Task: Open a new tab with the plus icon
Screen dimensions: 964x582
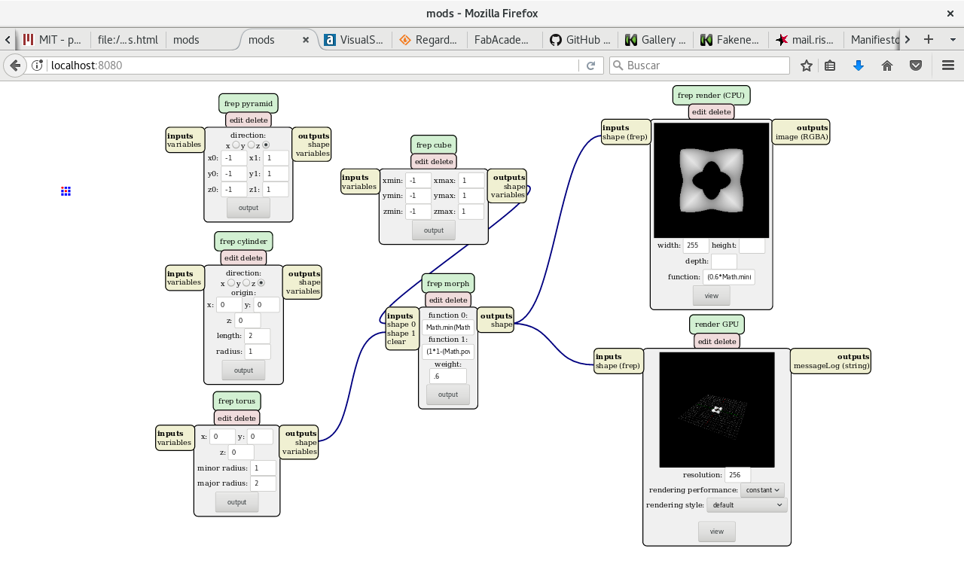Action: 929,39
